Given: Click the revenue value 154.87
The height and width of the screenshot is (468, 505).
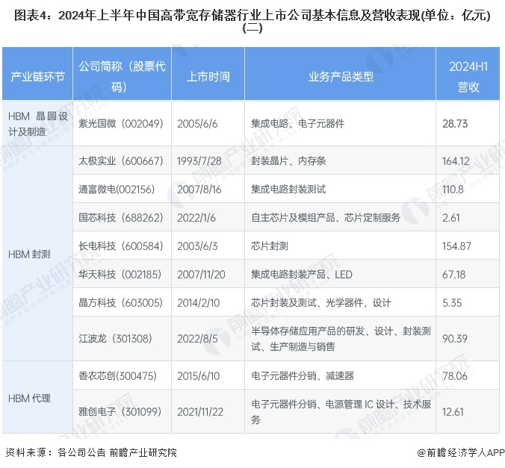Looking at the screenshot, I should click(x=456, y=246).
